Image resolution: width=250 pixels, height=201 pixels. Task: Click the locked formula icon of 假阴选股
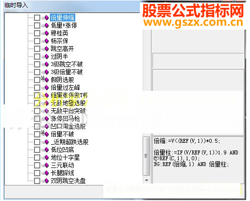(x=47, y=80)
